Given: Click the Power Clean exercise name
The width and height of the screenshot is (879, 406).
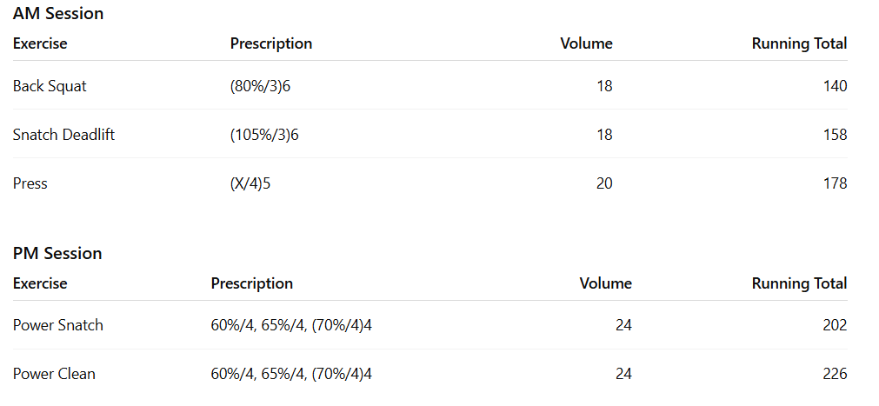Looking at the screenshot, I should 54,374.
